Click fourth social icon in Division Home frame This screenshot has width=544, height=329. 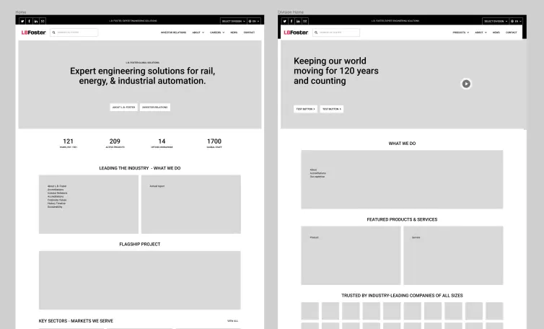pyautogui.click(x=305, y=21)
